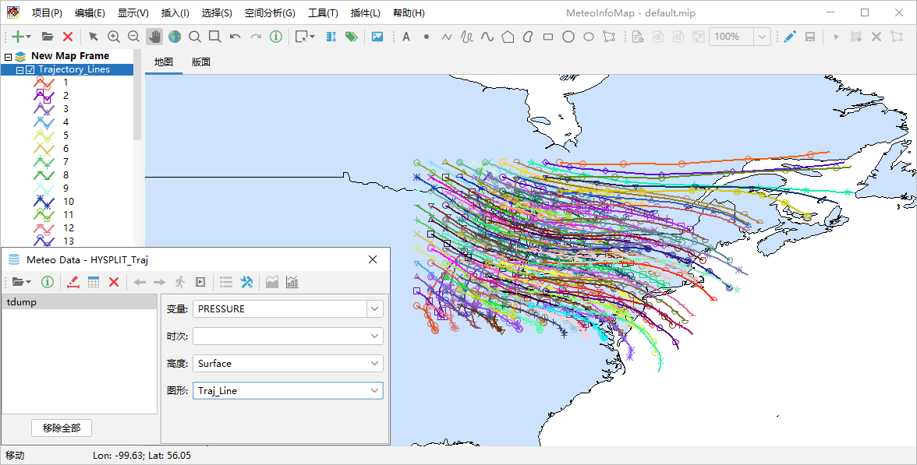917x465 pixels.
Task: Click the 移除全部 button
Action: tap(62, 428)
